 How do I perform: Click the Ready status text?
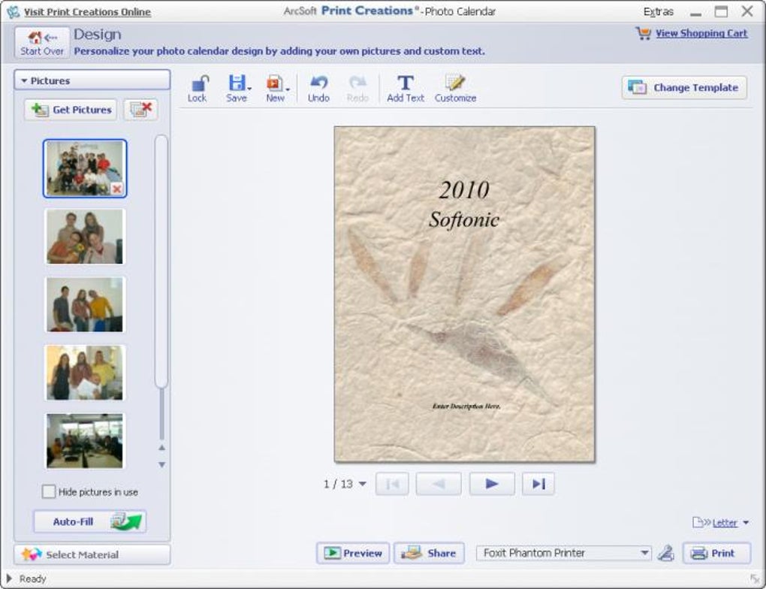coord(33,578)
